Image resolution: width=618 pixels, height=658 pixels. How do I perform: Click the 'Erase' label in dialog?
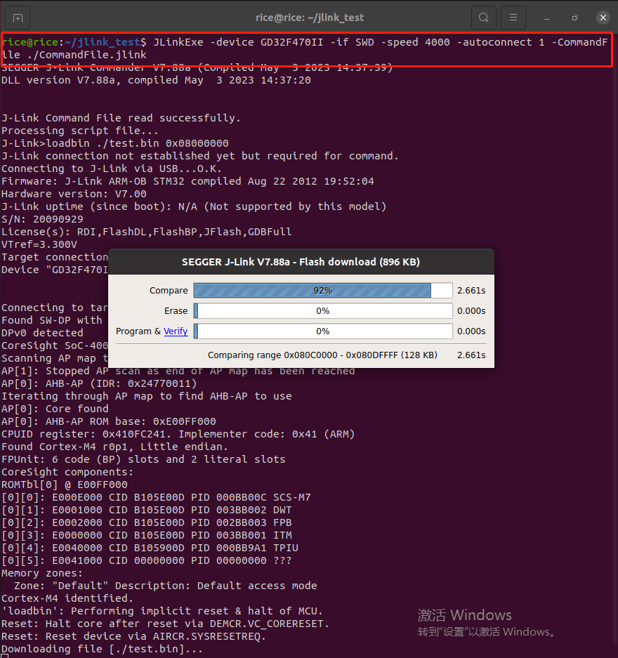coord(176,311)
